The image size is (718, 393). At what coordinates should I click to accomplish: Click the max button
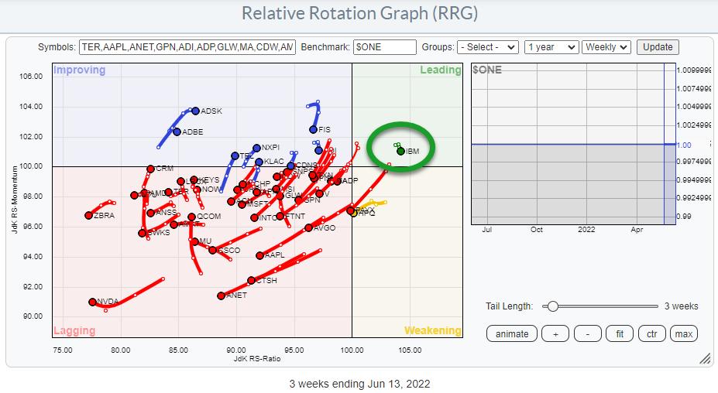[x=683, y=334]
